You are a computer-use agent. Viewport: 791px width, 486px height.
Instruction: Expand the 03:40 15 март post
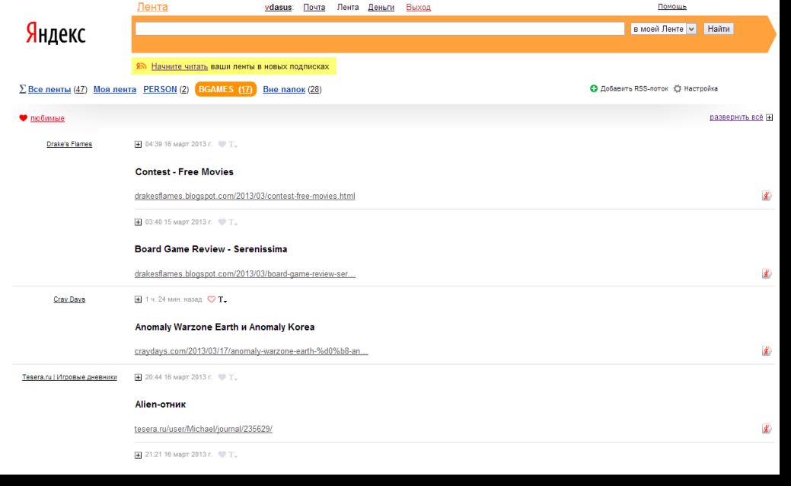(x=139, y=222)
